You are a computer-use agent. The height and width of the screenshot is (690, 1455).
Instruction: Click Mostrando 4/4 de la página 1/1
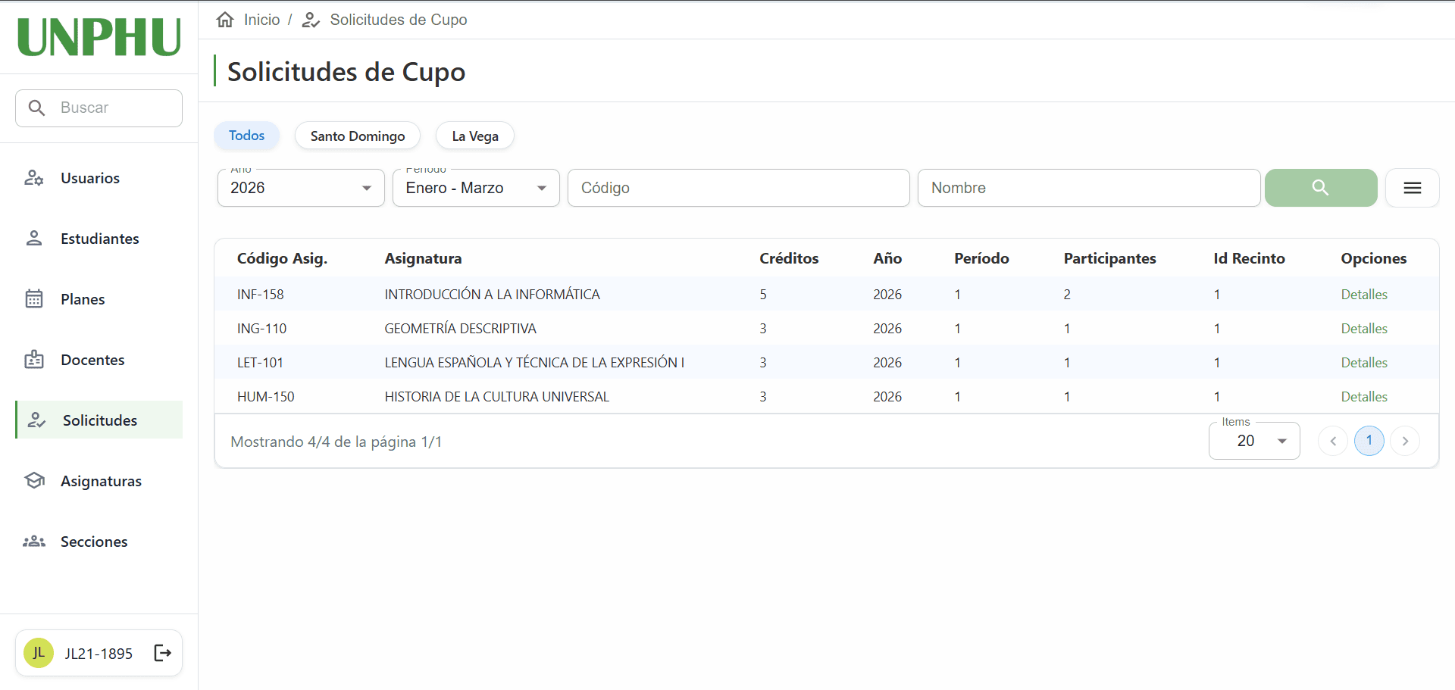(x=336, y=442)
